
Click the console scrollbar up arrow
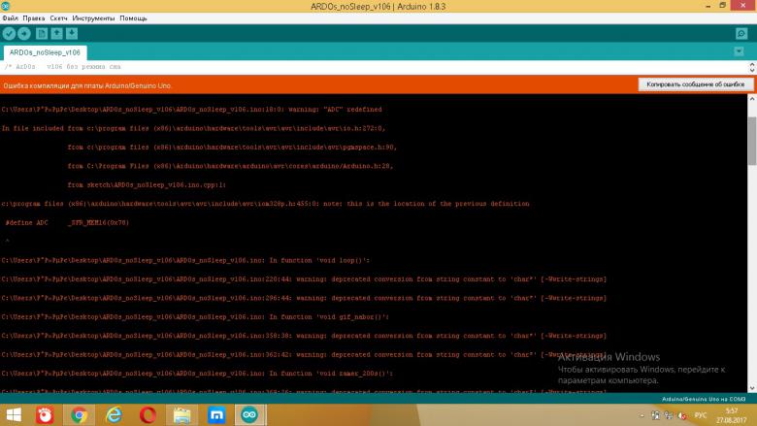coord(752,99)
